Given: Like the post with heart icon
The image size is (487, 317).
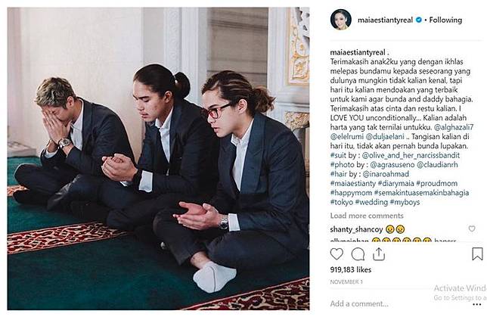Looking at the screenshot, I should (337, 254).
